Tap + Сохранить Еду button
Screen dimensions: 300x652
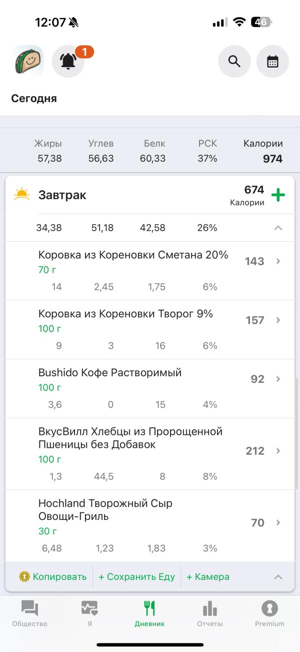[x=136, y=577]
